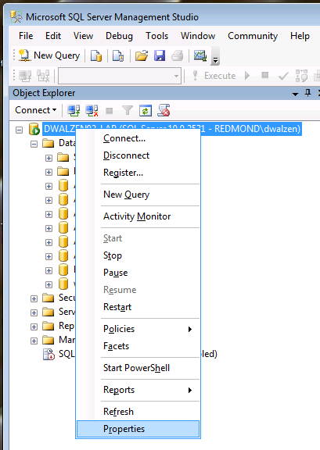Open the Community menu
This screenshot has width=320, height=450.
coord(253,36)
